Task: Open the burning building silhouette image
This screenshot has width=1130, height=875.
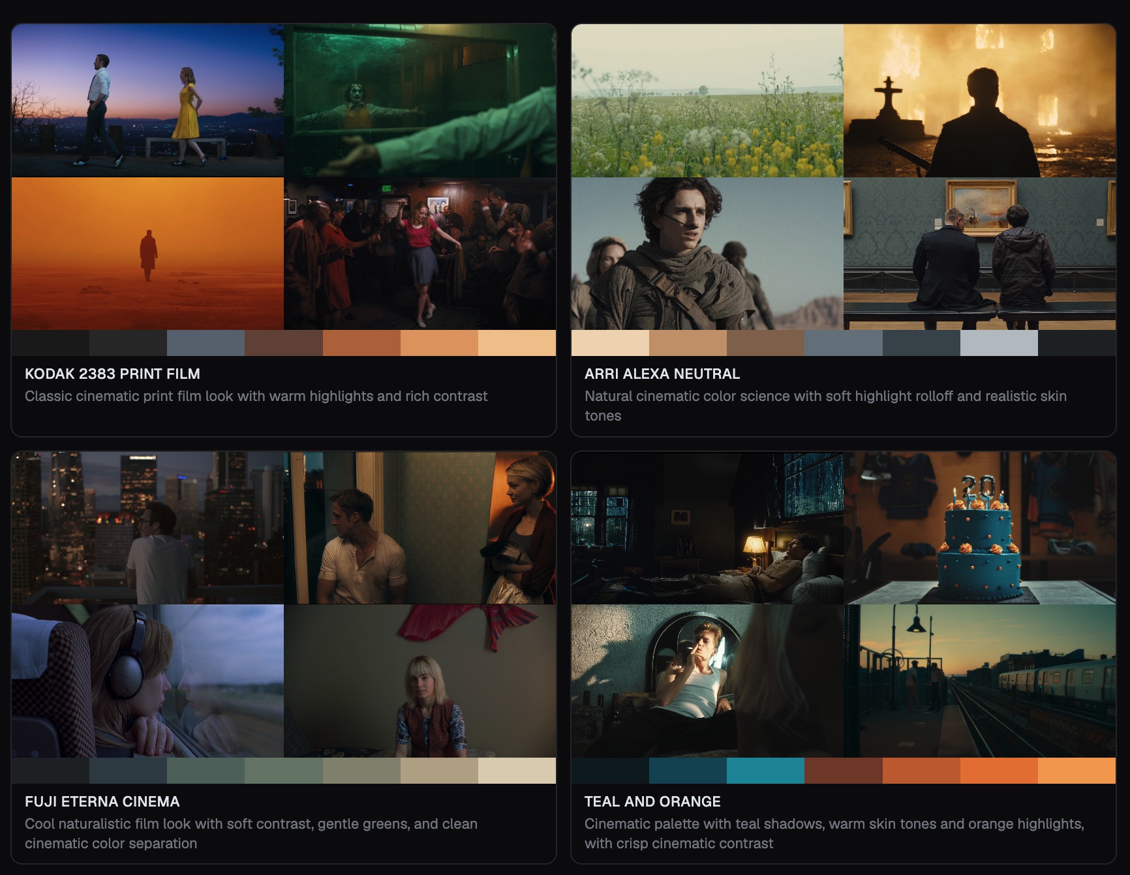Action: [979, 100]
